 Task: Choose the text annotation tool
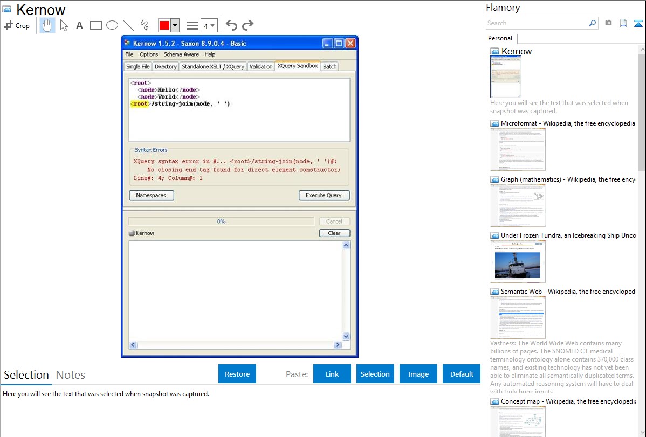pyautogui.click(x=79, y=25)
